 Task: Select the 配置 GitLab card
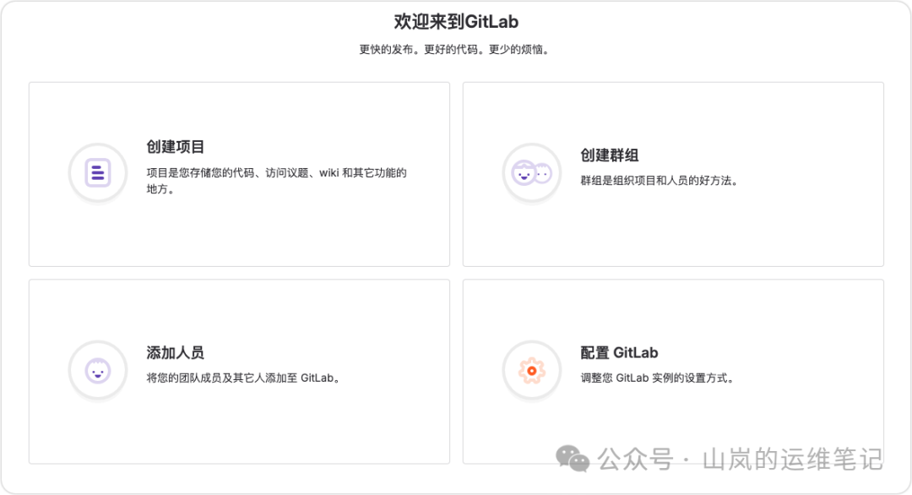[672, 372]
